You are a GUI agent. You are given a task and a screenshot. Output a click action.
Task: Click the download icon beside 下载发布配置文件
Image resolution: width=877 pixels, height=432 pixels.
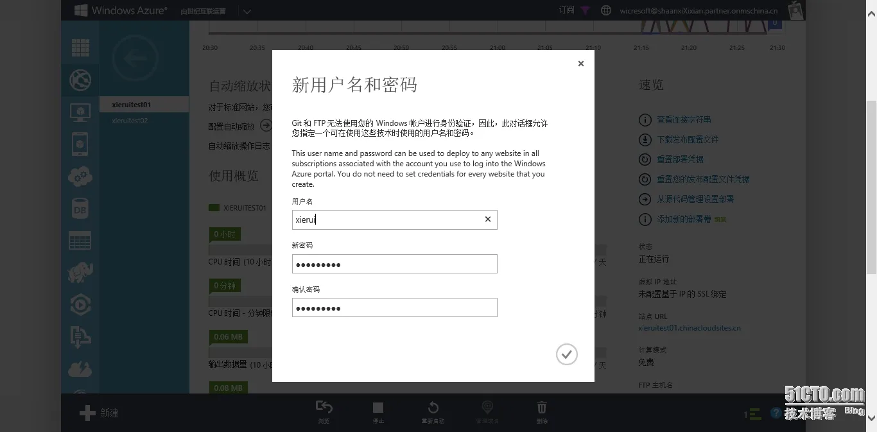645,140
